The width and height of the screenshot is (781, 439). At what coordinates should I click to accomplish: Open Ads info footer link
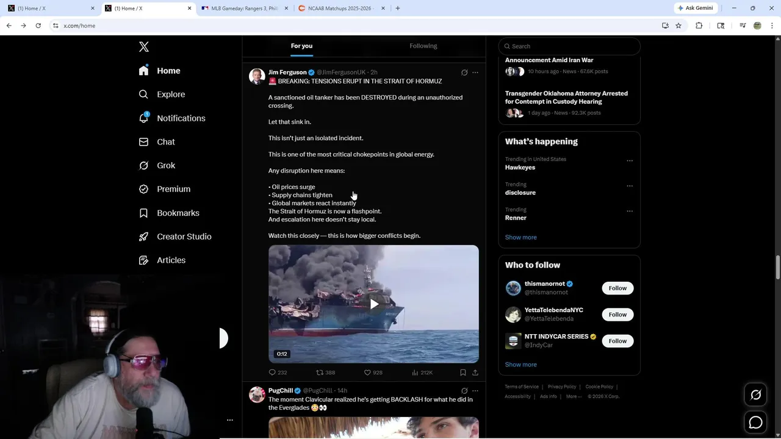549,396
